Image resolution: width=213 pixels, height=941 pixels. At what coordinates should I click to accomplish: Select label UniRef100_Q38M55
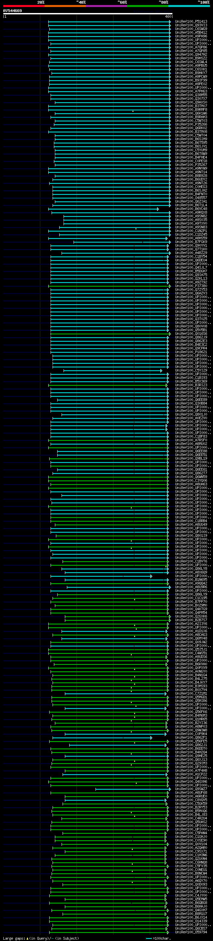[x=191, y=95]
